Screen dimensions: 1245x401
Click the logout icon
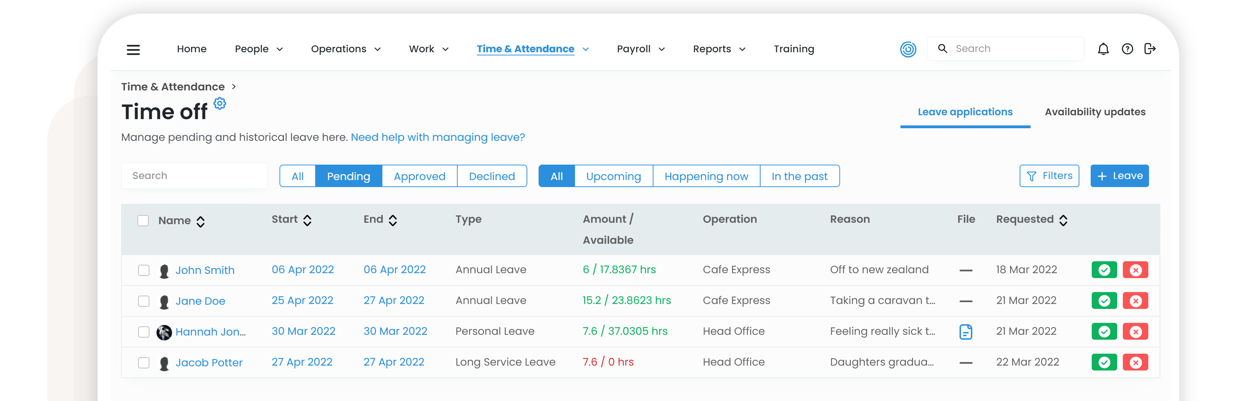pos(1150,49)
